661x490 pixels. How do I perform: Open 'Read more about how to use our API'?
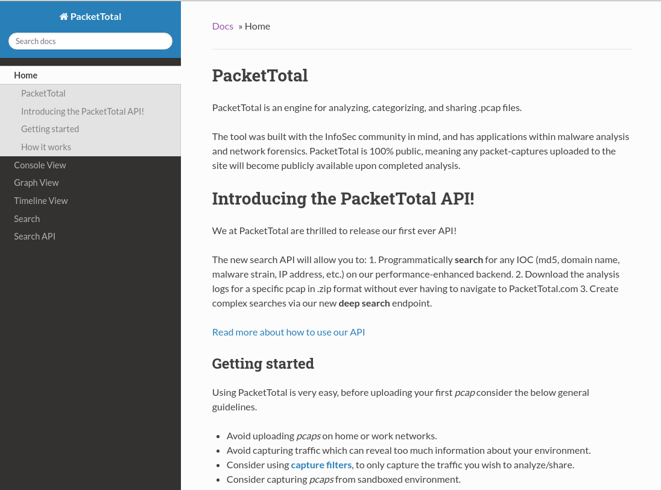[288, 331]
